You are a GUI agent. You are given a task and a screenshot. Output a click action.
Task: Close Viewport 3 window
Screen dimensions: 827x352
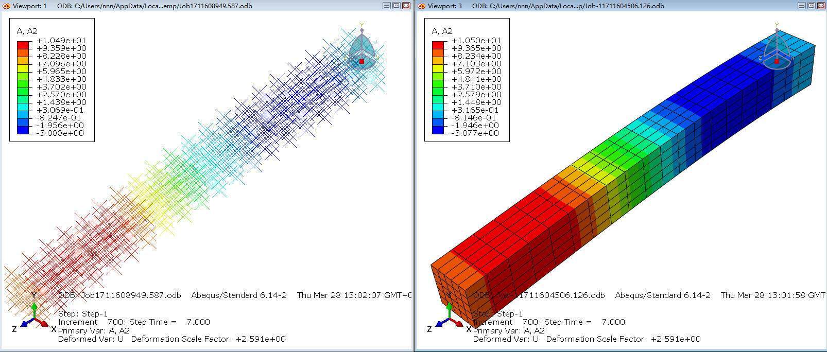pos(821,6)
